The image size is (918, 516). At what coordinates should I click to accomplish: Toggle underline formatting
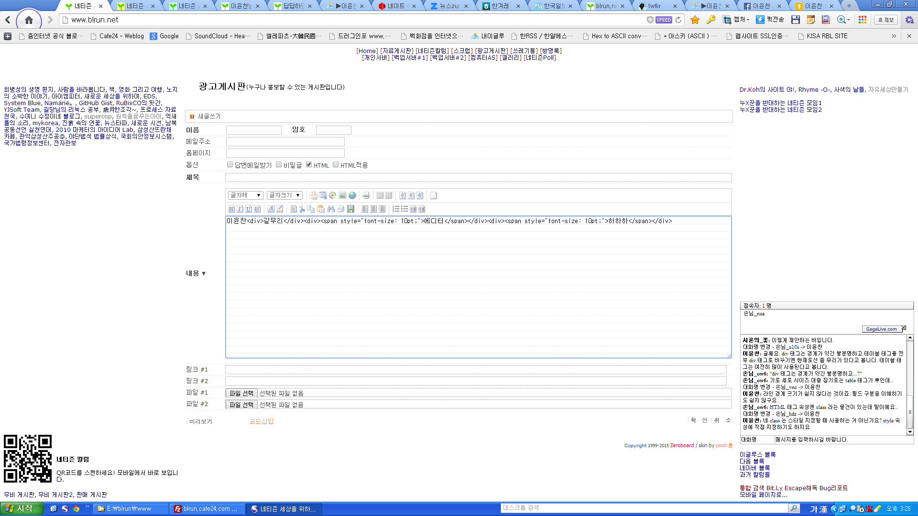click(x=249, y=209)
